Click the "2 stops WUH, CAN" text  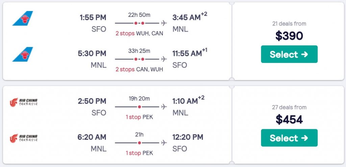[139, 33]
